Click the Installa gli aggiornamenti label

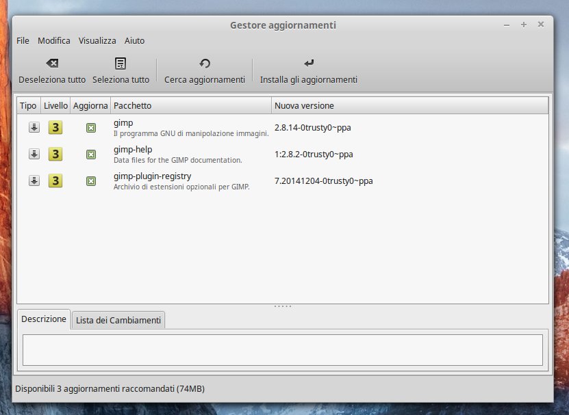coord(309,80)
